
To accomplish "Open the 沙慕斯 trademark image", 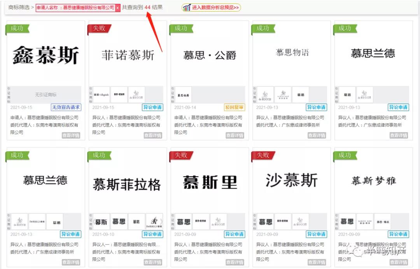I will (292, 180).
